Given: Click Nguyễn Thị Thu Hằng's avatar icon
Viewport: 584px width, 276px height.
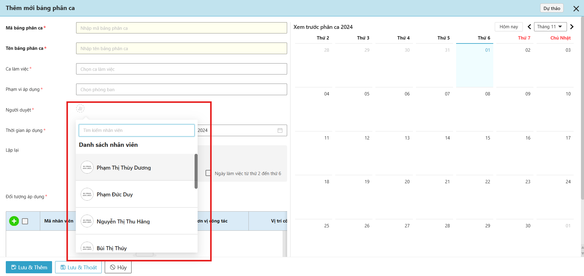Looking at the screenshot, I should tap(87, 221).
